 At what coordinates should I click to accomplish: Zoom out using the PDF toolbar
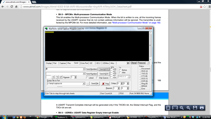pyautogui.click(x=182, y=108)
